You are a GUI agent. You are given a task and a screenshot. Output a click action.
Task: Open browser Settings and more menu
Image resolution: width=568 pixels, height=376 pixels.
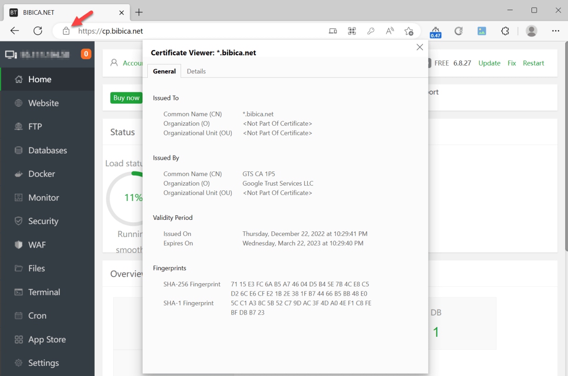[556, 31]
